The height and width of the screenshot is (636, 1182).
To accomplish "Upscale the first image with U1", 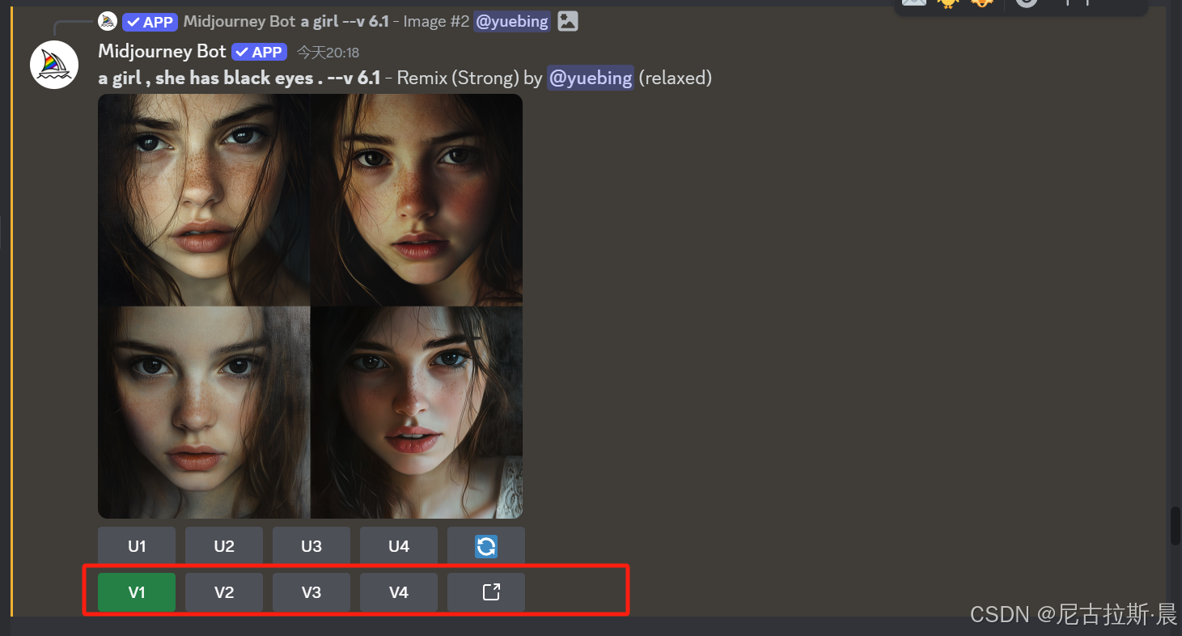I will pos(137,546).
